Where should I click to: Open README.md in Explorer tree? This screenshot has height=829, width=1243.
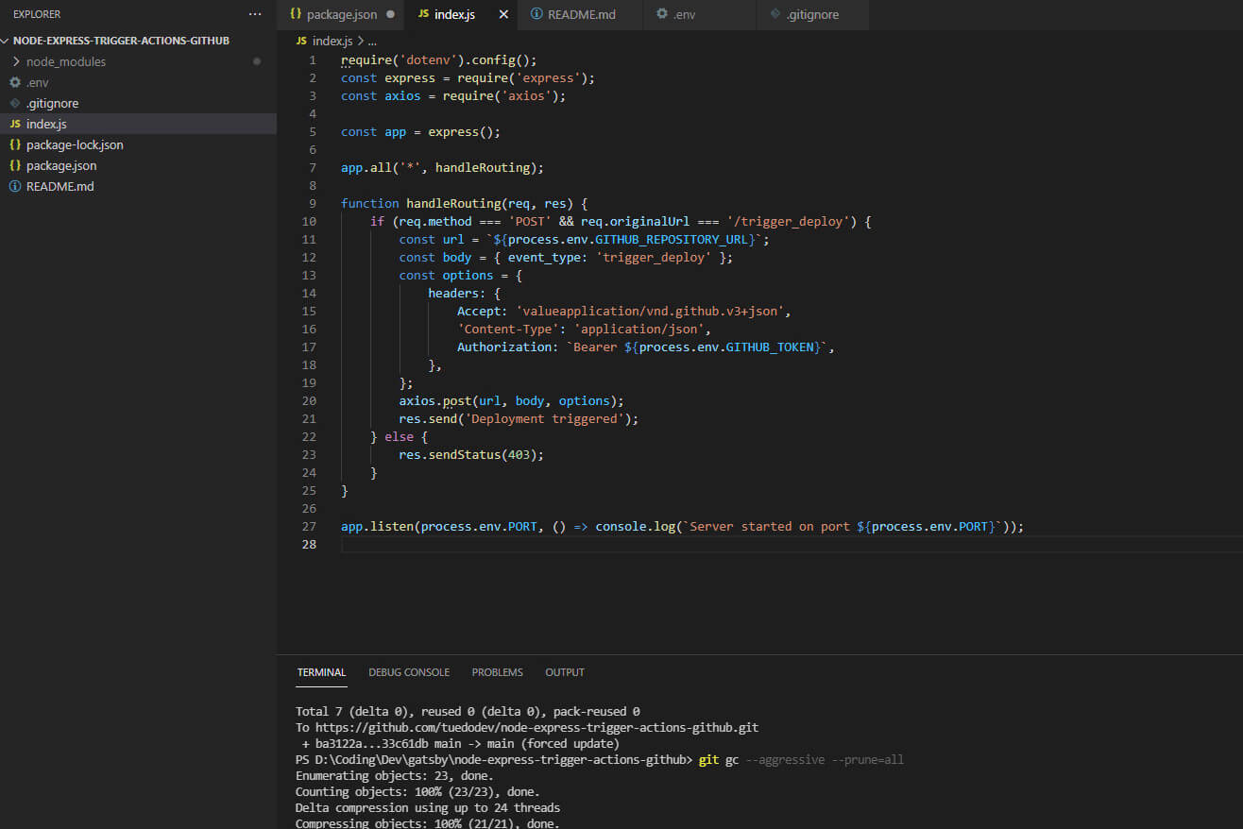click(x=138, y=186)
